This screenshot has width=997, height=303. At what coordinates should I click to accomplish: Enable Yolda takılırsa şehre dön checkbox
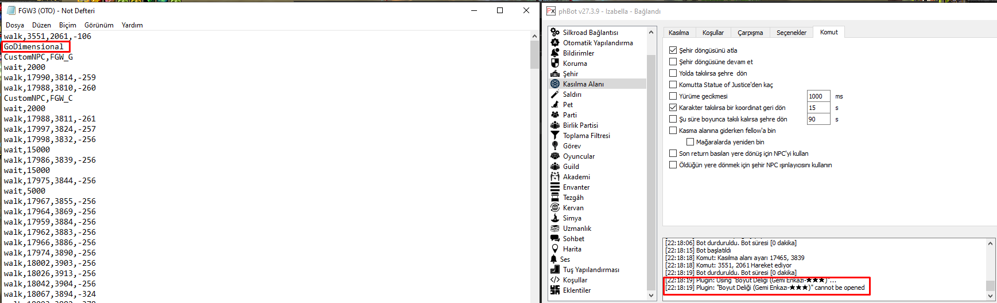click(673, 73)
